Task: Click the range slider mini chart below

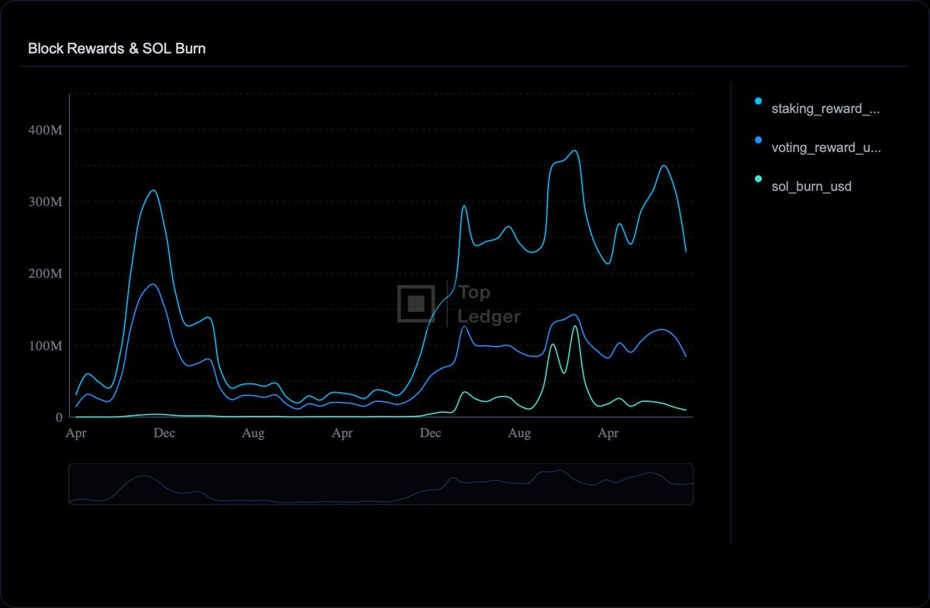Action: [x=381, y=484]
